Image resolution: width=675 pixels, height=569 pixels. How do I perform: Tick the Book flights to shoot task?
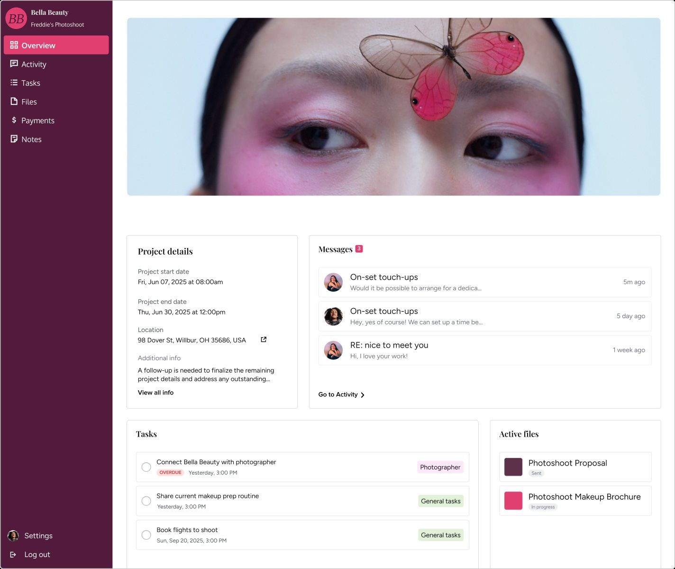(x=146, y=535)
